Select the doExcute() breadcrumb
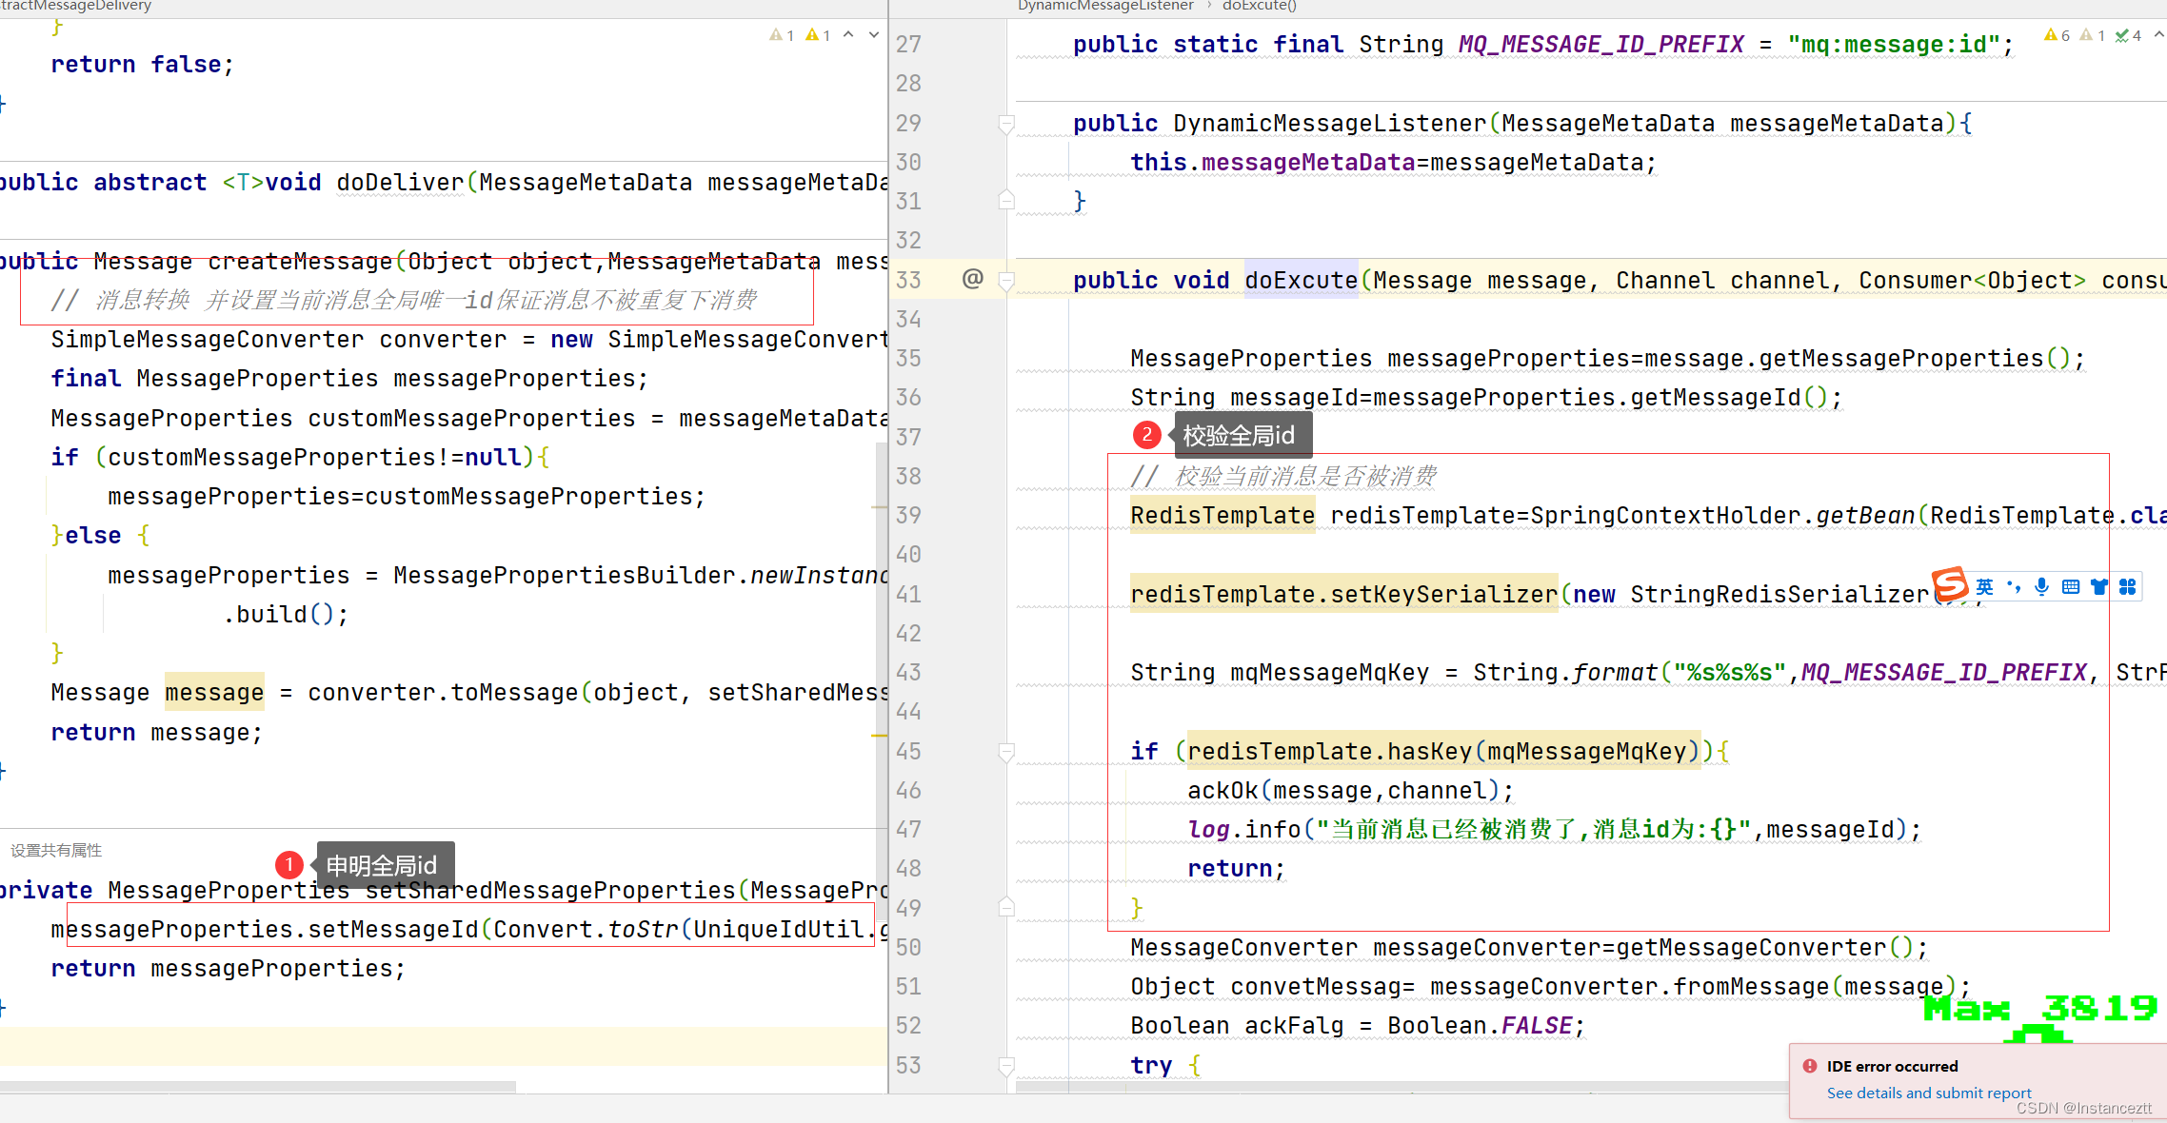This screenshot has height=1123, width=2167. tap(1260, 6)
